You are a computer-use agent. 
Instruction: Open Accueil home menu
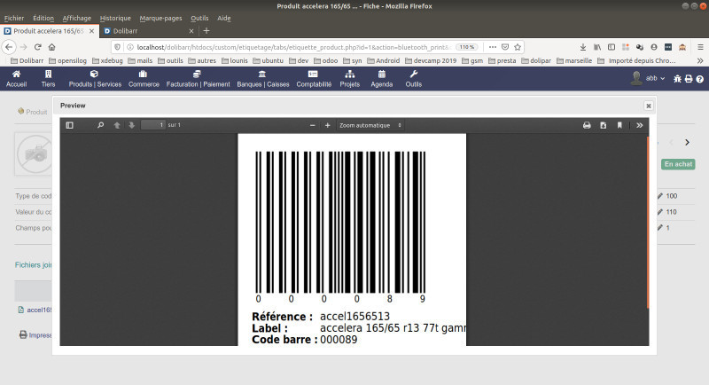pos(16,79)
